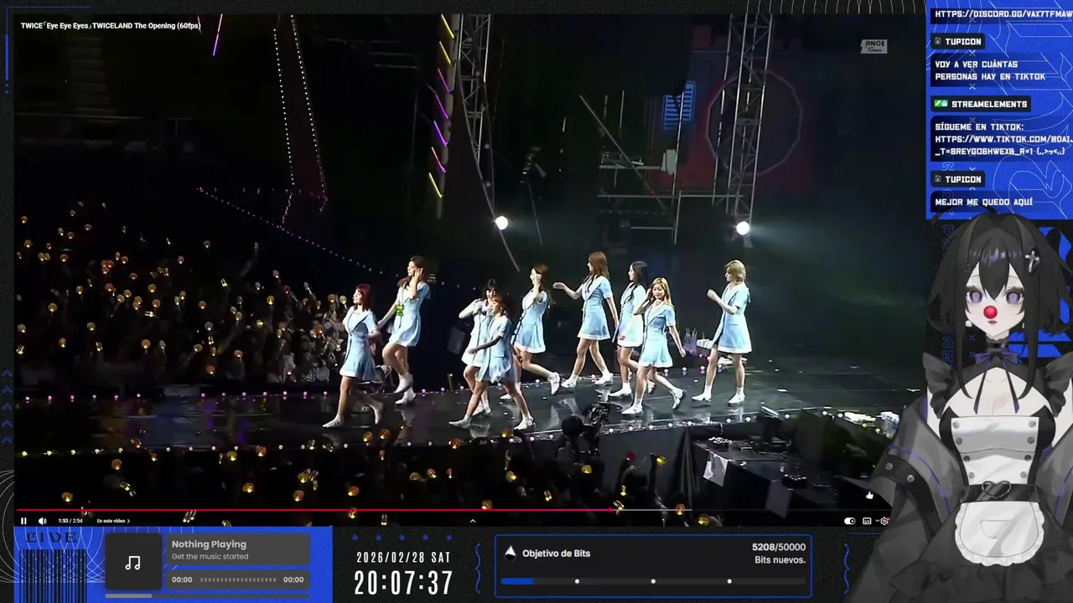Click the bits goal progress bar

pyautogui.click(x=653, y=581)
